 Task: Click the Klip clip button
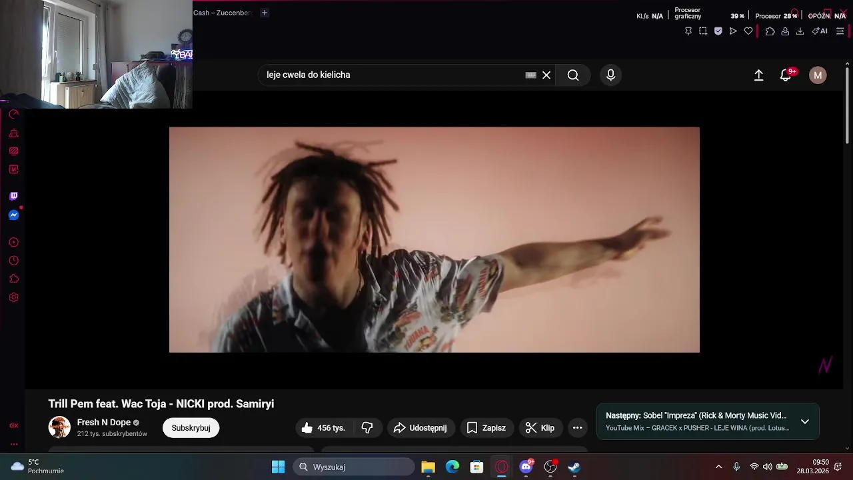(540, 428)
